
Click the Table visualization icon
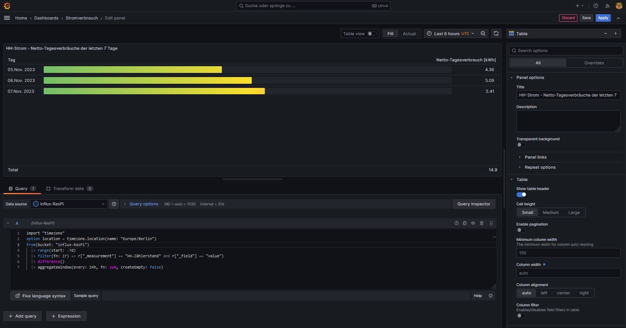coord(512,34)
